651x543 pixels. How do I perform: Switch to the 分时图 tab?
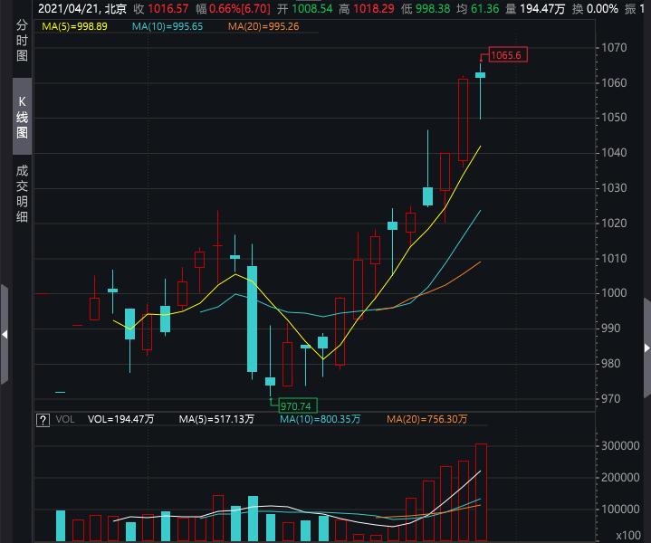coord(22,40)
